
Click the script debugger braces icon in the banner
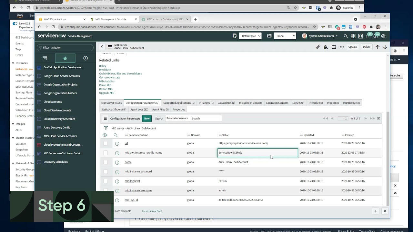(x=361, y=36)
